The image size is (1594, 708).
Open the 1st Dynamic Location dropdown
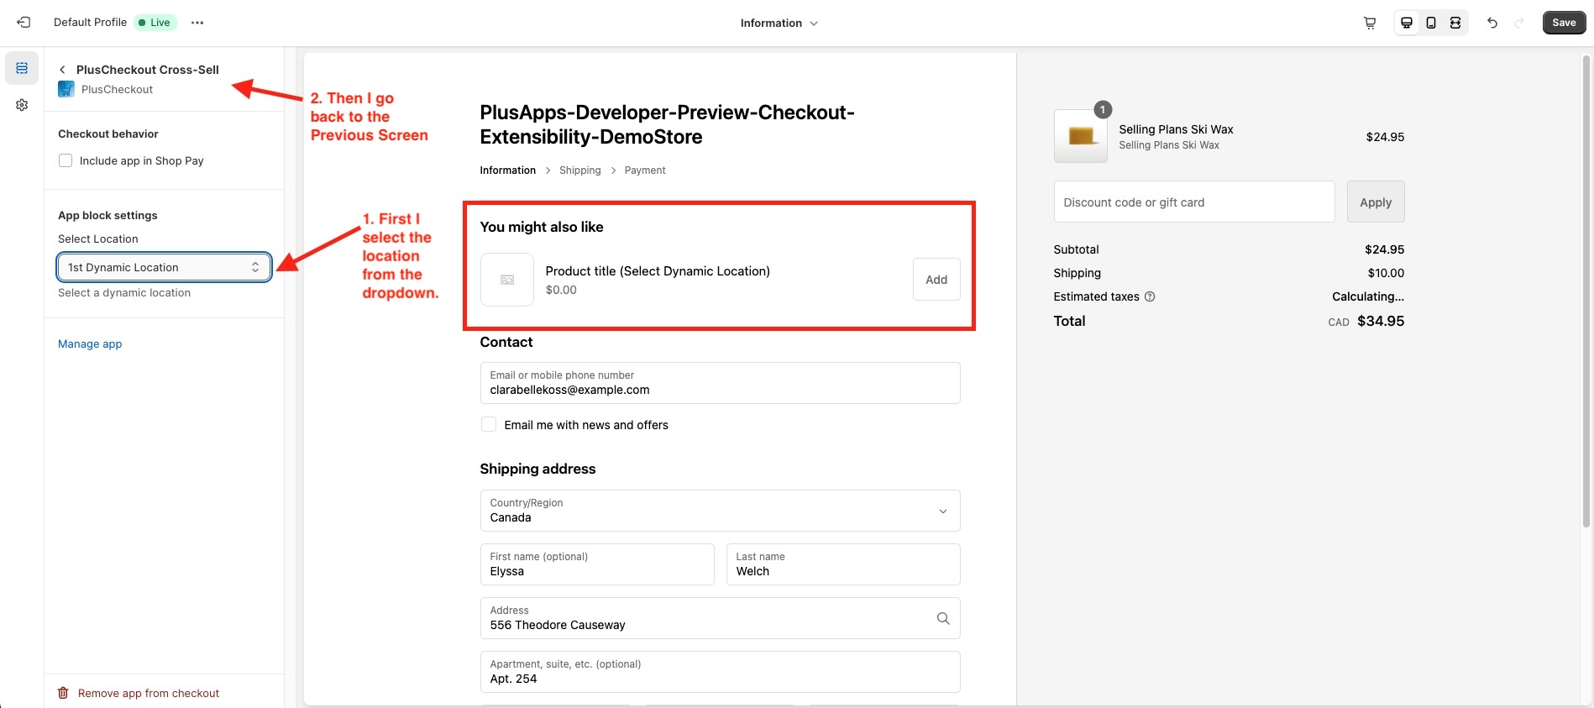(x=164, y=267)
